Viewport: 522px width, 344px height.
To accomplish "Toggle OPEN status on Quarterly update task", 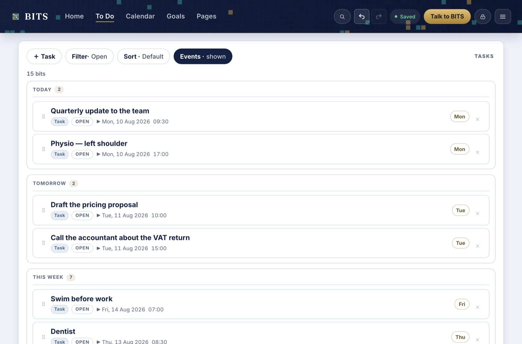I will (82, 122).
